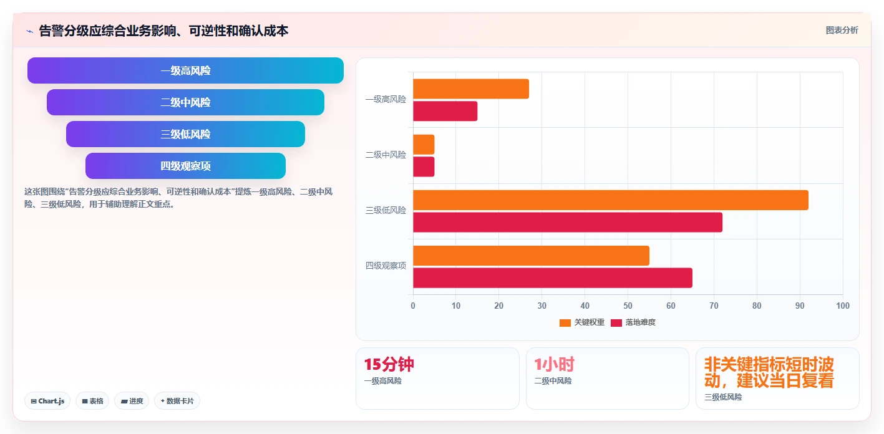Click the orange bar for 四级观察项
Image resolution: width=884 pixels, height=434 pixels.
pyautogui.click(x=531, y=256)
